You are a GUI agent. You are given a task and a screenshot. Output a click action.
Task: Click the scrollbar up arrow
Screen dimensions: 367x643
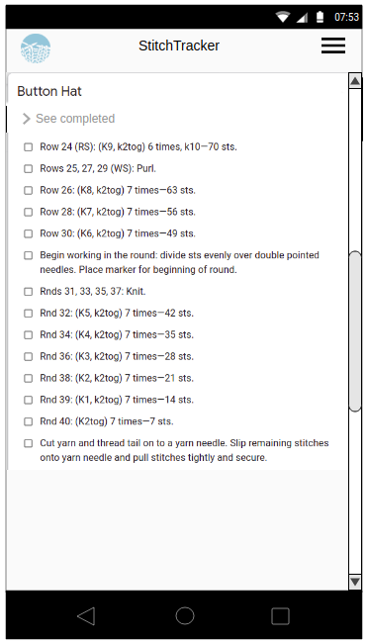click(355, 81)
